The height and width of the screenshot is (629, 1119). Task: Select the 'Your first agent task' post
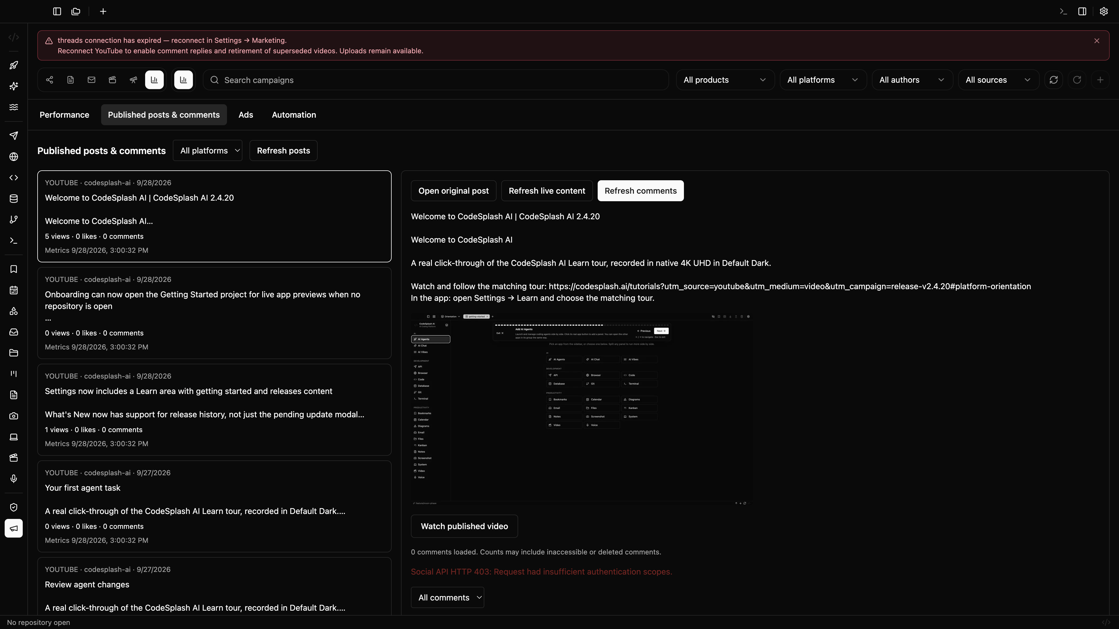tap(214, 507)
